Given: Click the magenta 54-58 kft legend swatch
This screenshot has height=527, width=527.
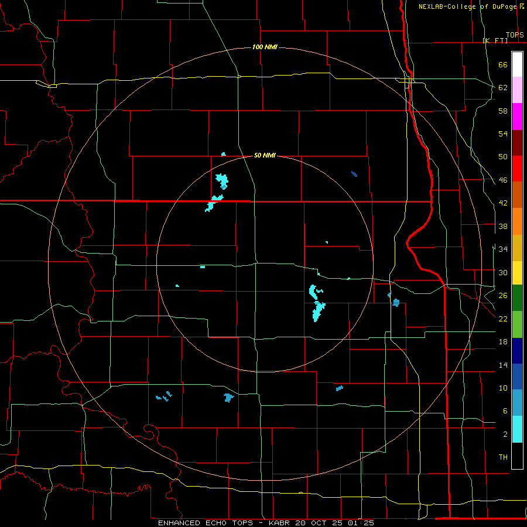Looking at the screenshot, I should 517,117.
